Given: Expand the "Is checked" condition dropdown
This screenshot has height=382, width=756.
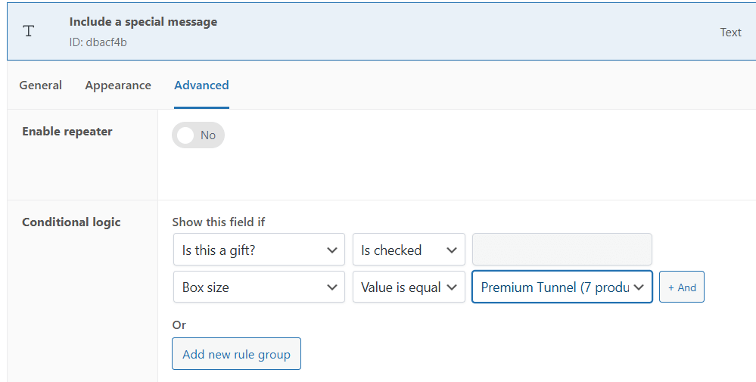Looking at the screenshot, I should click(x=409, y=250).
